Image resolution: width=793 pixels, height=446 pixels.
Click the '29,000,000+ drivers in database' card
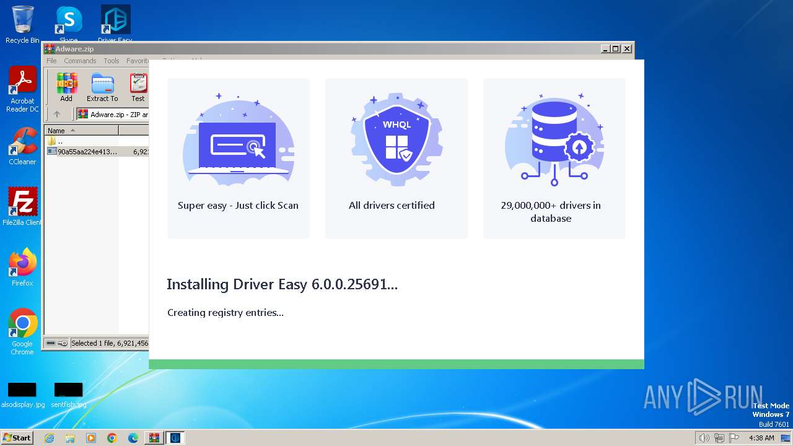coord(554,159)
